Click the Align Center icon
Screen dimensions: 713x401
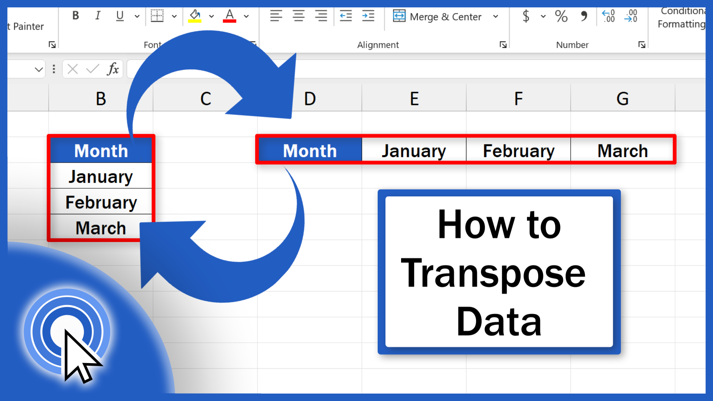coord(298,17)
